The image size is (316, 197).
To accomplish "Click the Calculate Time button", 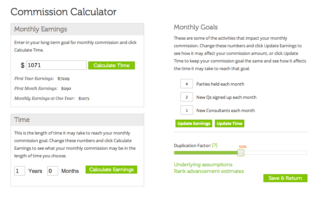I will (111, 65).
